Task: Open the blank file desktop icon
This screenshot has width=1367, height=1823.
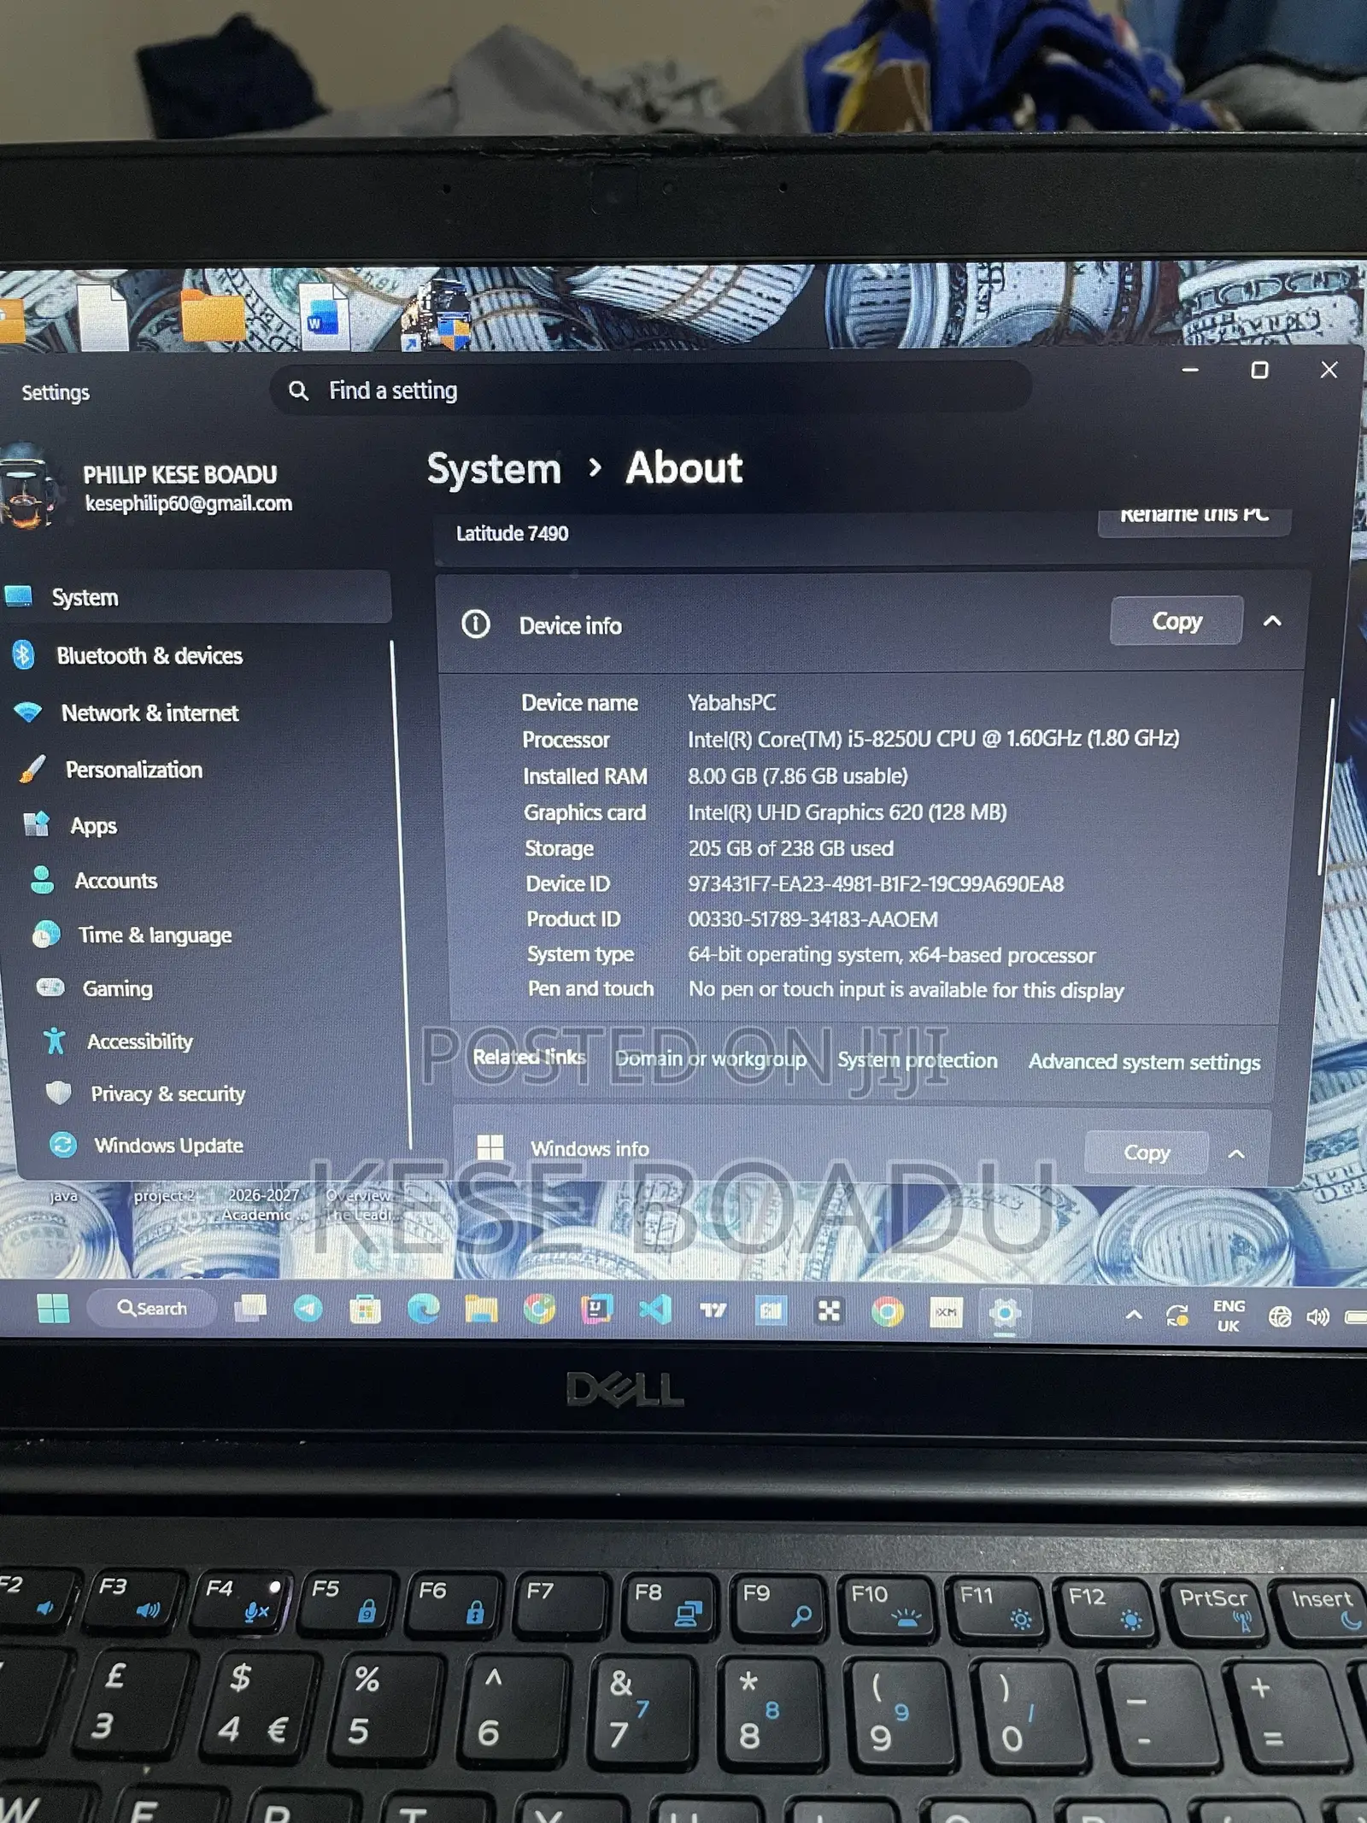Action: pyautogui.click(x=103, y=316)
